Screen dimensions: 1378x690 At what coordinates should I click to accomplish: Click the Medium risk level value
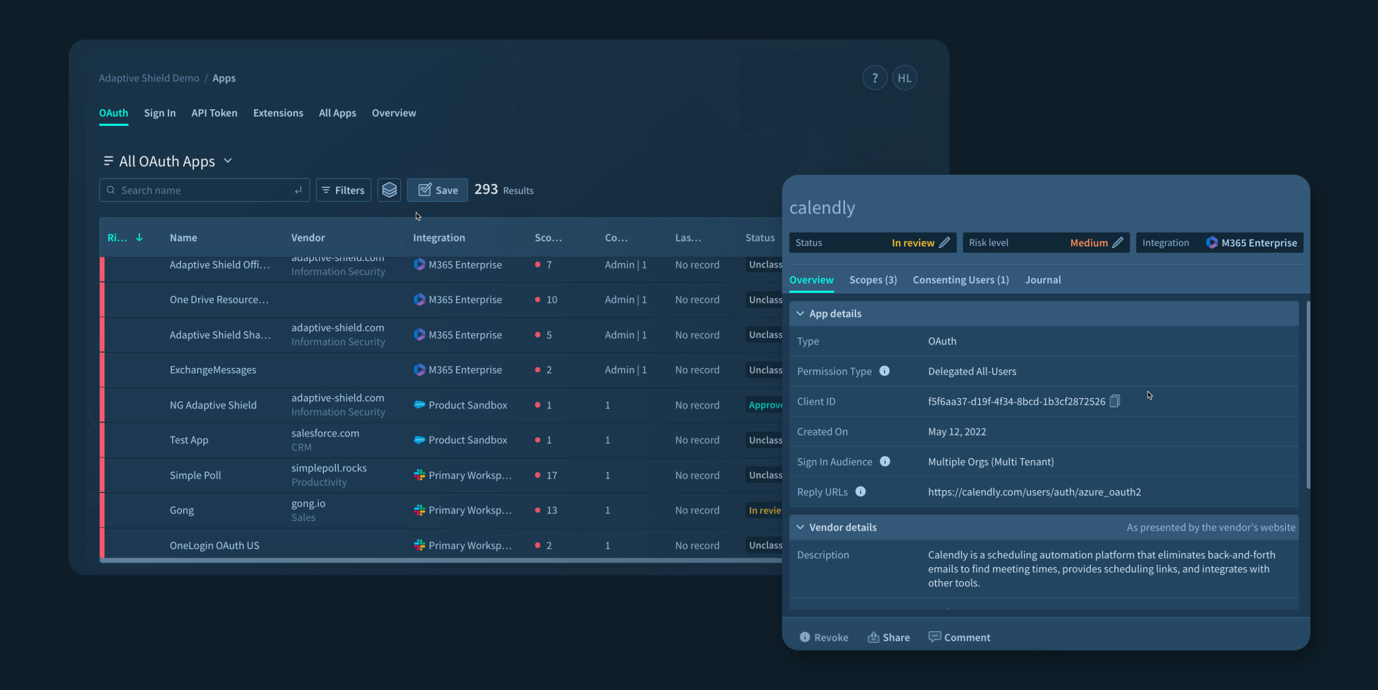1089,243
